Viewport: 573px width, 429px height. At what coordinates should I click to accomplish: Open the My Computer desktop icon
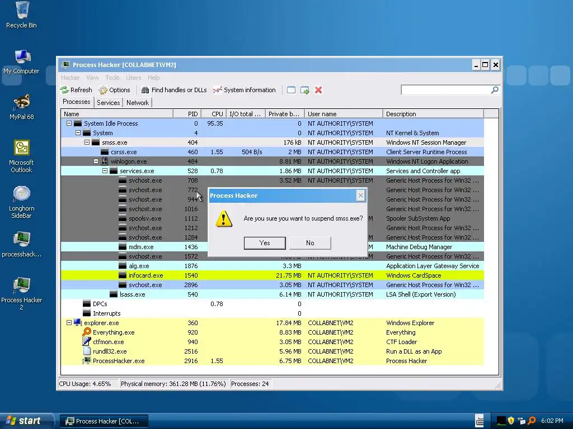click(22, 61)
